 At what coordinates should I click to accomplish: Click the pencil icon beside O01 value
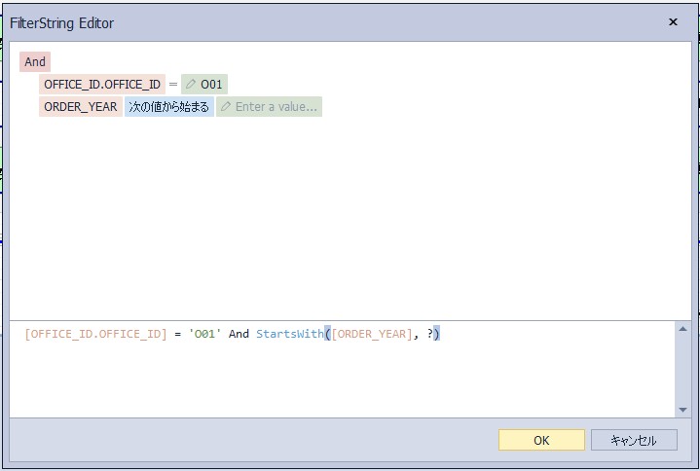point(191,85)
